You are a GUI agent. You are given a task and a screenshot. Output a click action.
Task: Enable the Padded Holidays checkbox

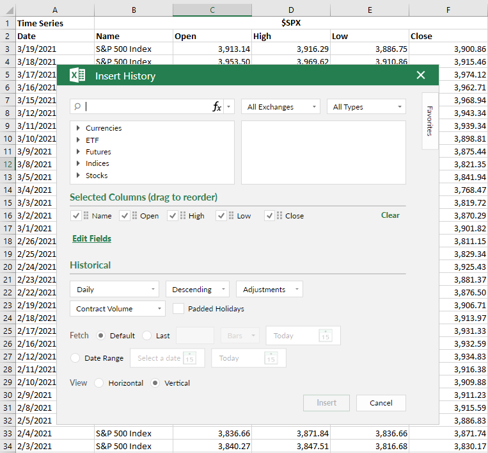click(x=178, y=309)
